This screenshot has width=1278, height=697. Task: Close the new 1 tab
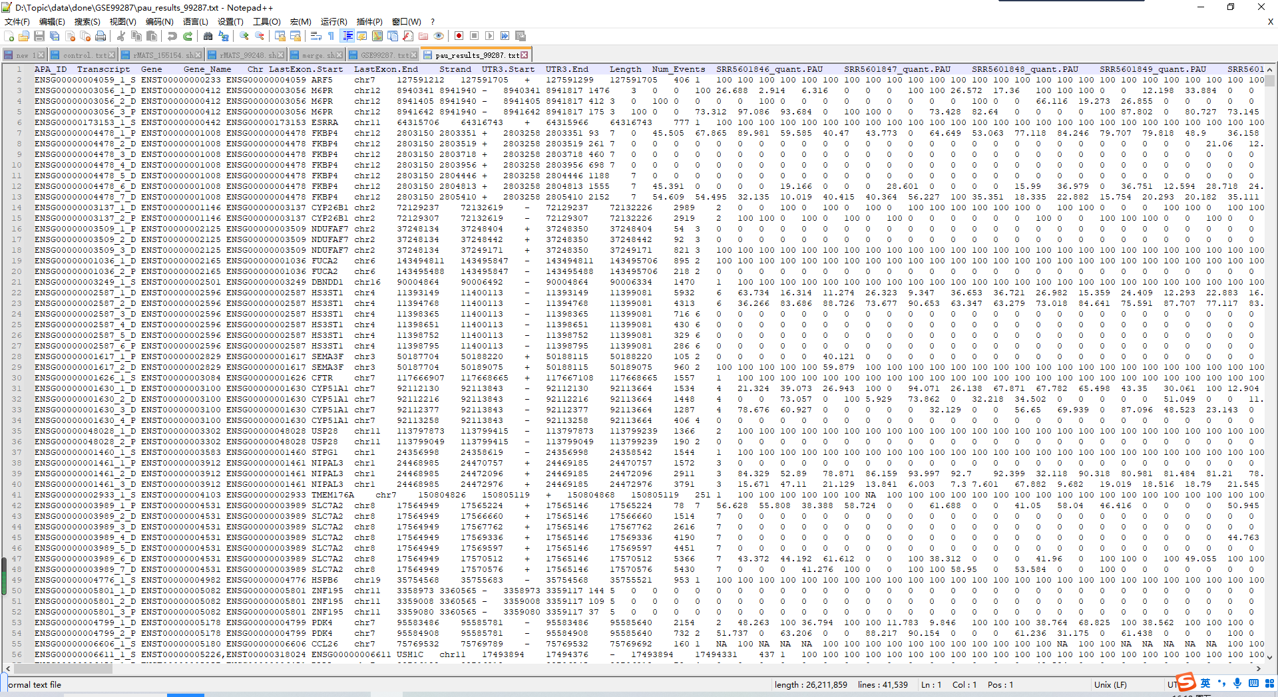point(41,55)
